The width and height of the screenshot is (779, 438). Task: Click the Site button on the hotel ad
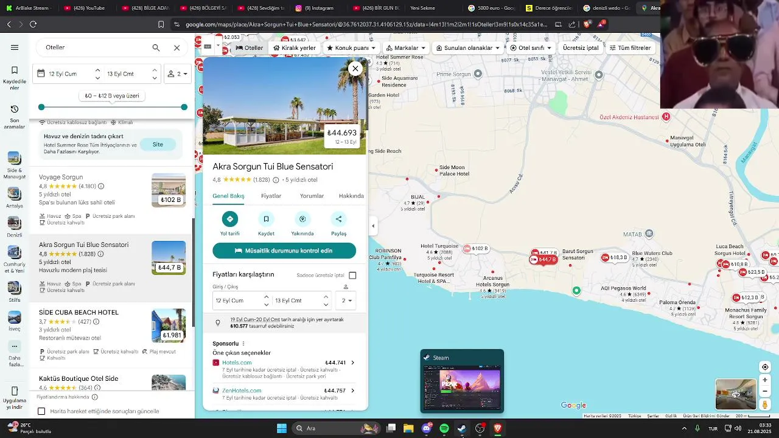pos(158,144)
